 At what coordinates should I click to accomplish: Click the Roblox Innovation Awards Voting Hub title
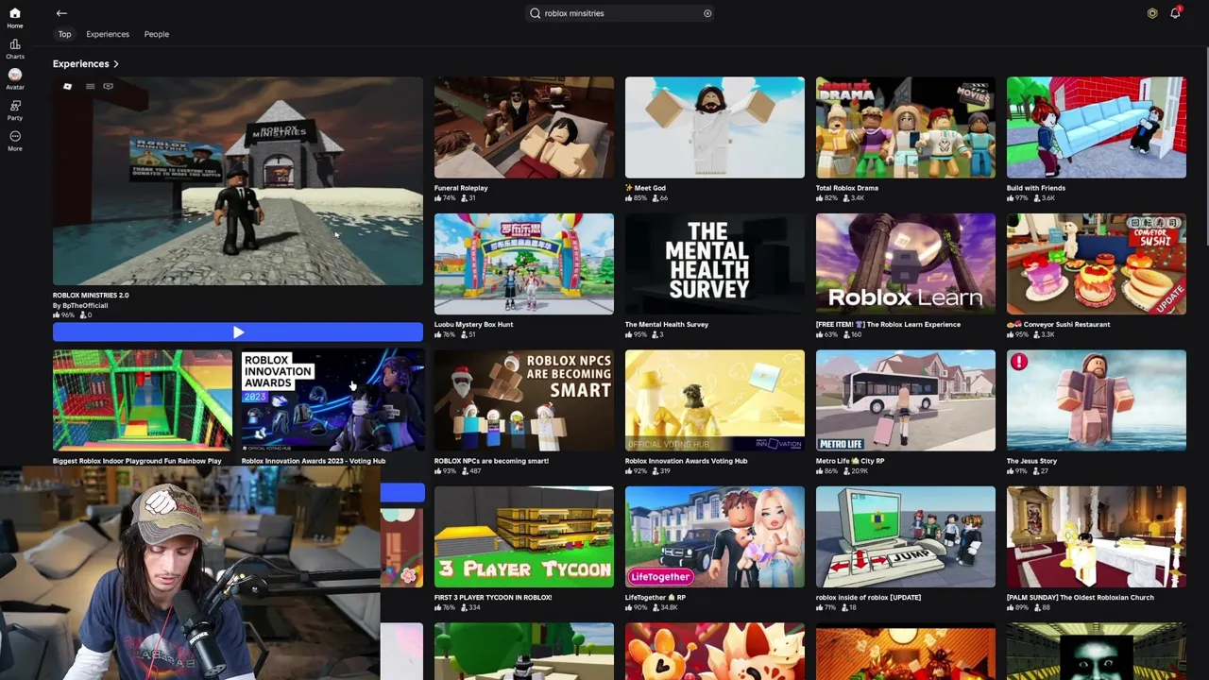(x=686, y=461)
